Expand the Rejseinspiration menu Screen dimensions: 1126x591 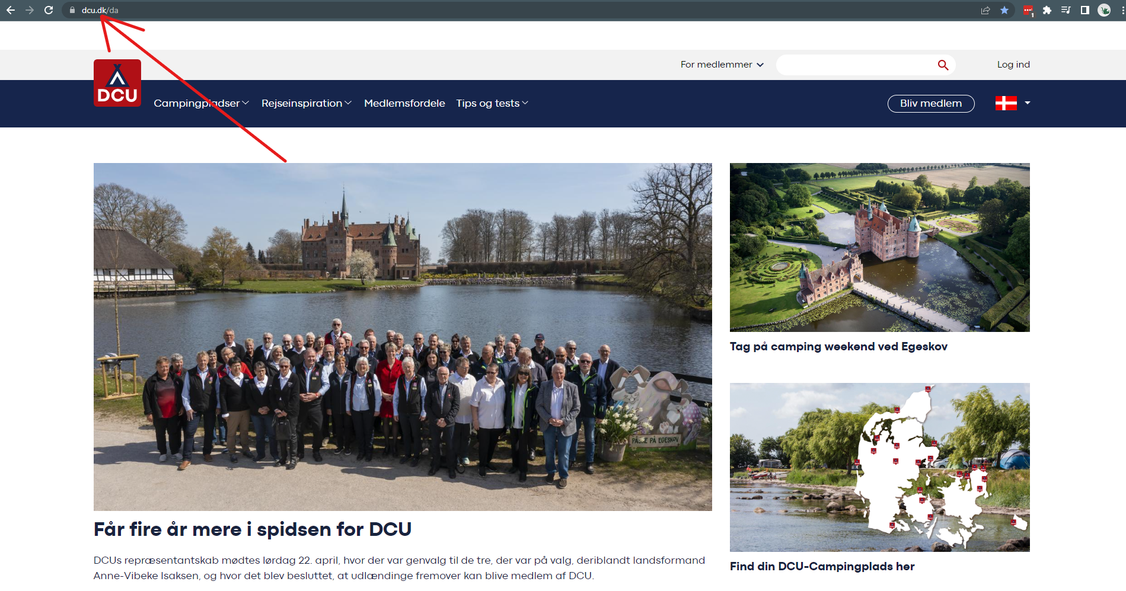(x=306, y=103)
